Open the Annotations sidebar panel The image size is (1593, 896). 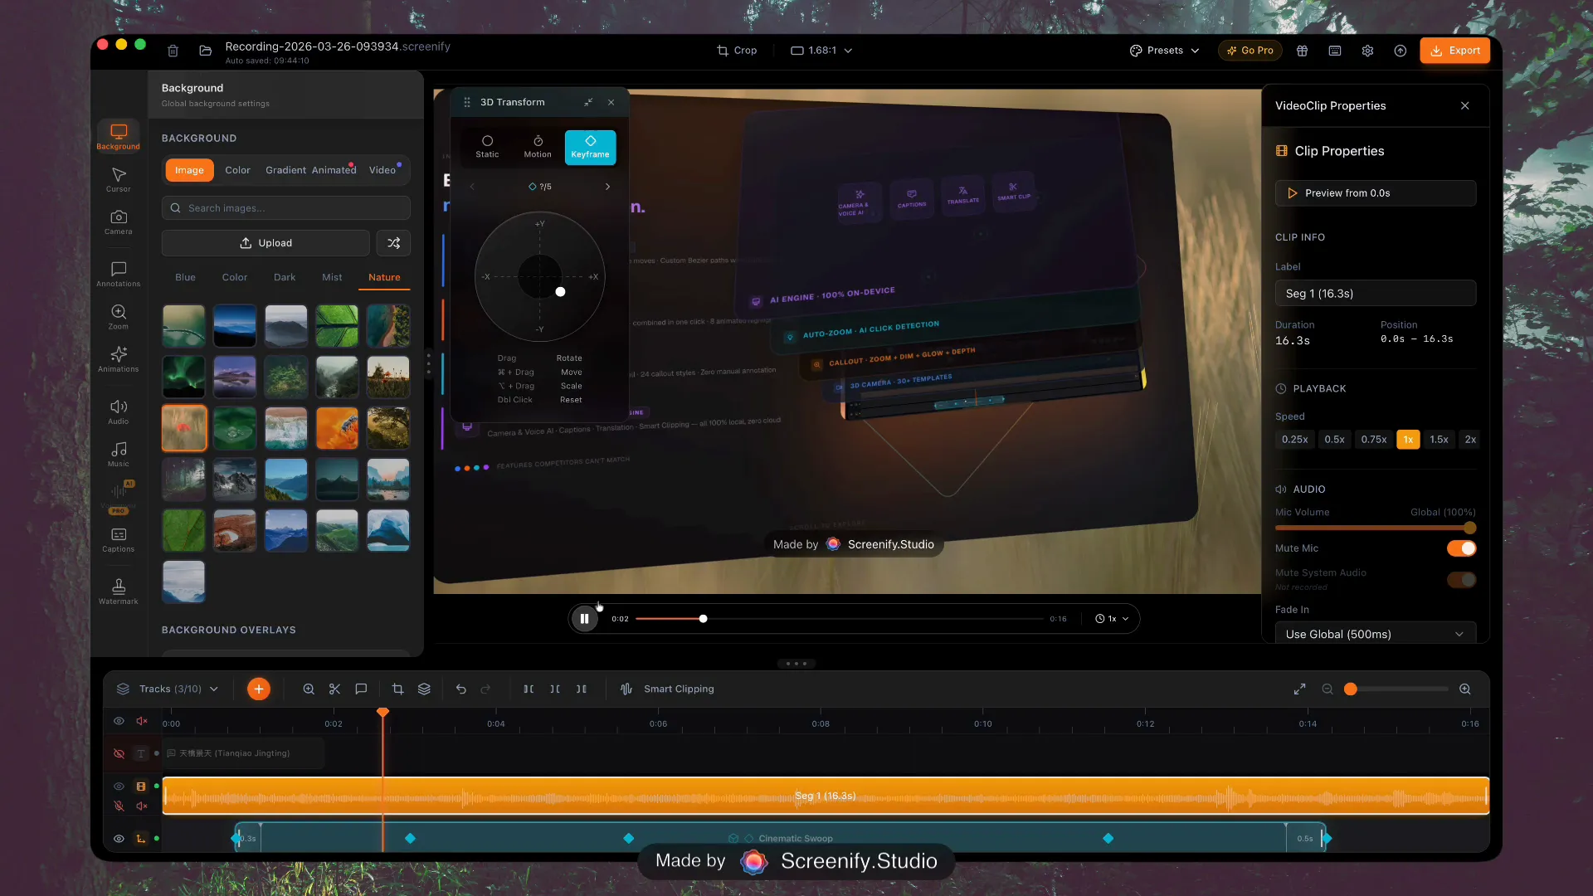pyautogui.click(x=119, y=274)
